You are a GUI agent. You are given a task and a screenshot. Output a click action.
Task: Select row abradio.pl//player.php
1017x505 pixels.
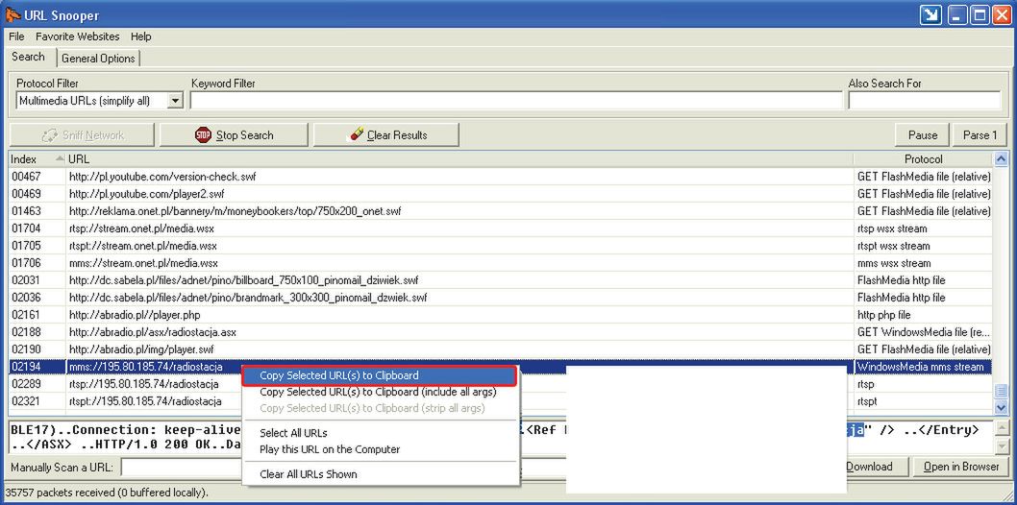pyautogui.click(x=501, y=315)
